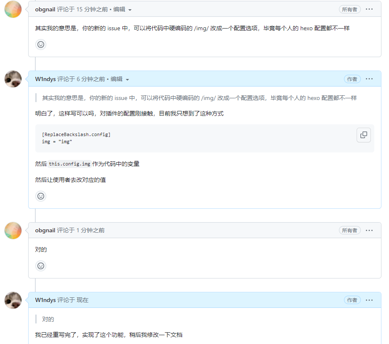Open the three-dot menu on the 1 分钟之前 comment
Viewport: 389px width, 344px height.
coord(369,230)
